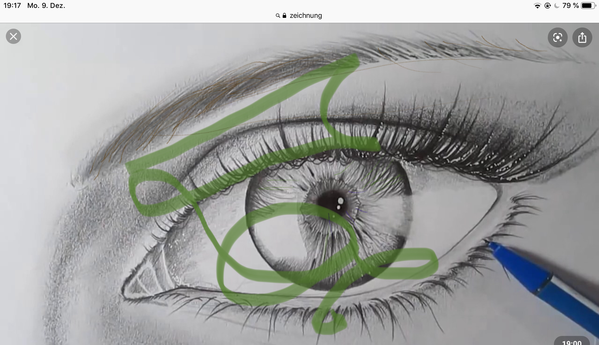Tap the Wi-Fi status icon
The width and height of the screenshot is (599, 345).
coord(537,6)
